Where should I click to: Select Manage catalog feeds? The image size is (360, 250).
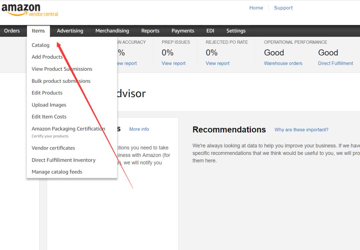coord(57,172)
